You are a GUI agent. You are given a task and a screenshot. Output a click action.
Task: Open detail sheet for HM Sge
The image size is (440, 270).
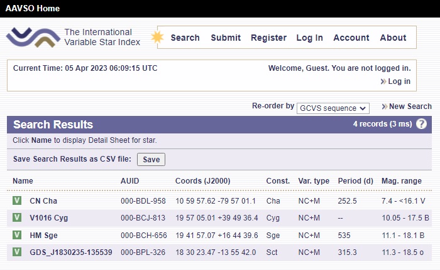click(43, 236)
